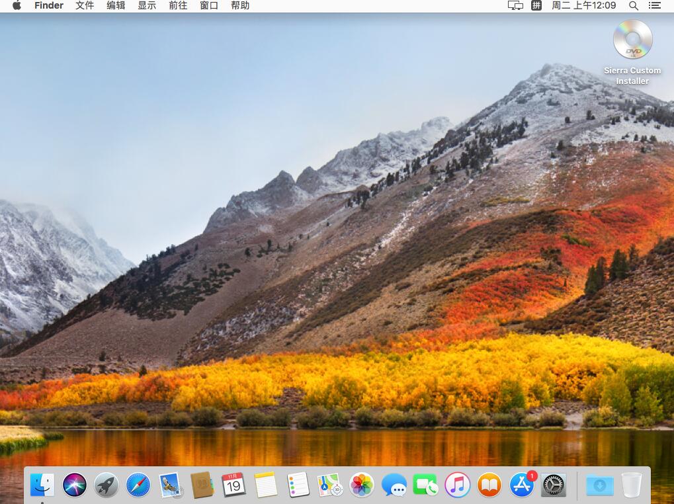Open iBooks orange book icon
Image resolution: width=674 pixels, height=504 pixels.
tap(489, 485)
